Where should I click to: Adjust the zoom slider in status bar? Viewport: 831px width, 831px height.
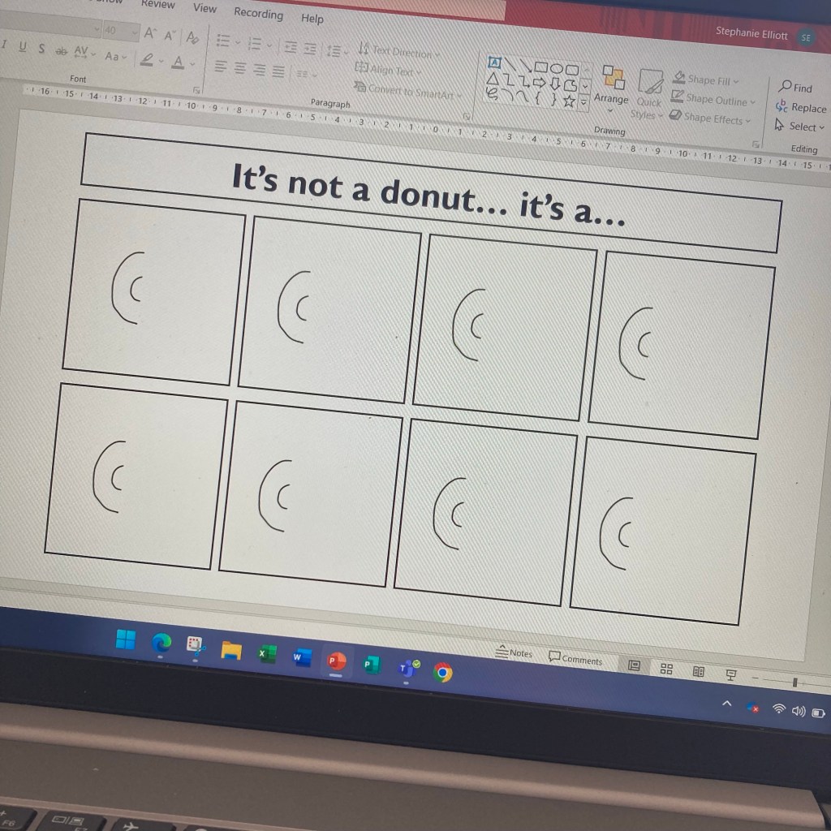click(795, 682)
